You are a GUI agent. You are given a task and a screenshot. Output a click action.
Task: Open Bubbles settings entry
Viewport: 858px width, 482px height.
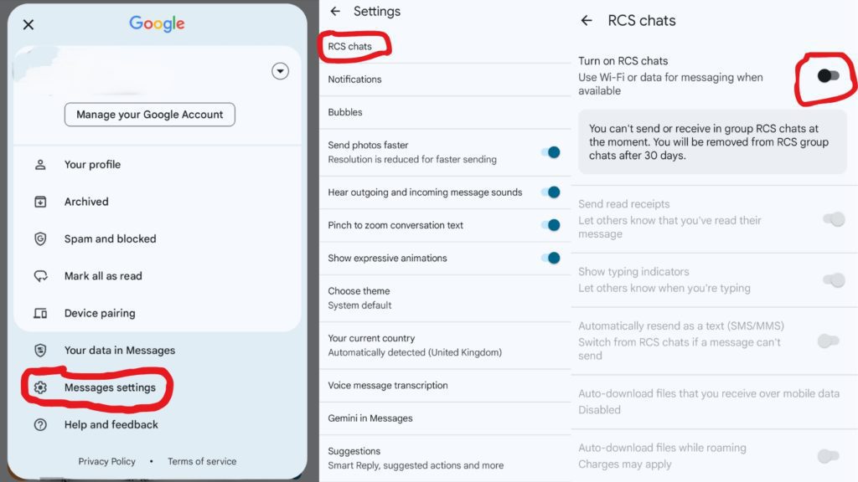point(445,112)
